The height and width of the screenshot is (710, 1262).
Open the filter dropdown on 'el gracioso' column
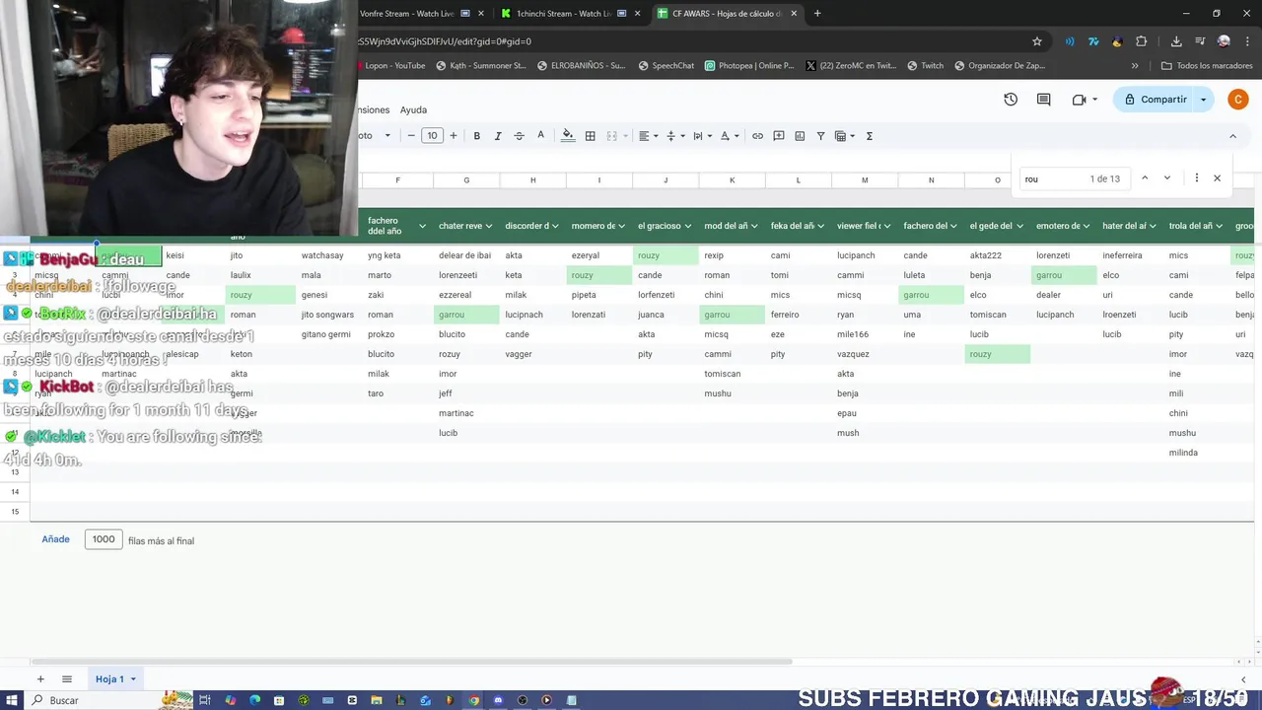click(687, 226)
